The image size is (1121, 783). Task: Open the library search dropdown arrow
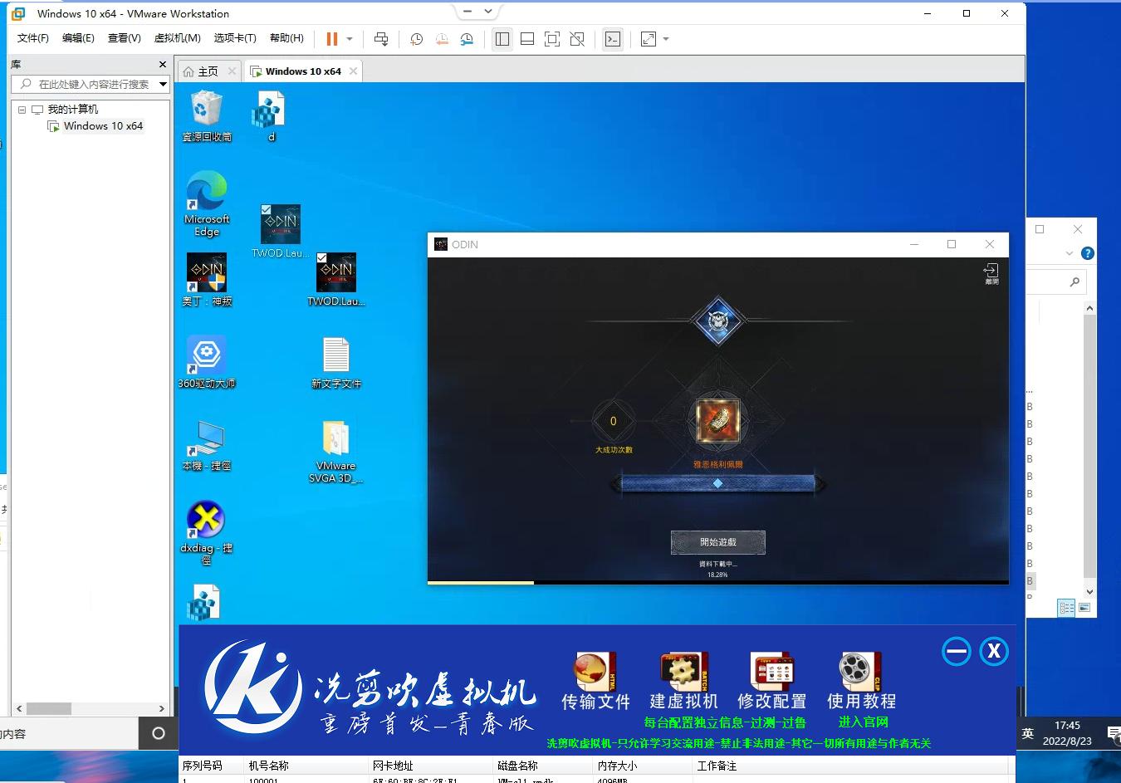[164, 84]
